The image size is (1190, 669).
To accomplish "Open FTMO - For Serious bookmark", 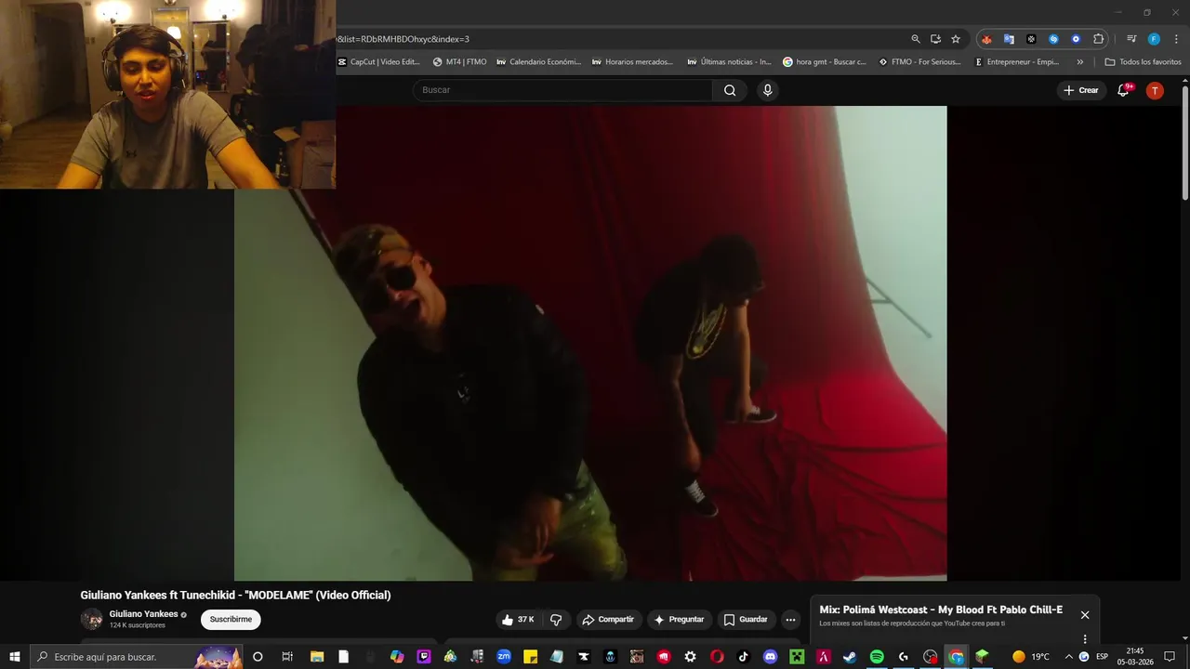I will point(919,62).
